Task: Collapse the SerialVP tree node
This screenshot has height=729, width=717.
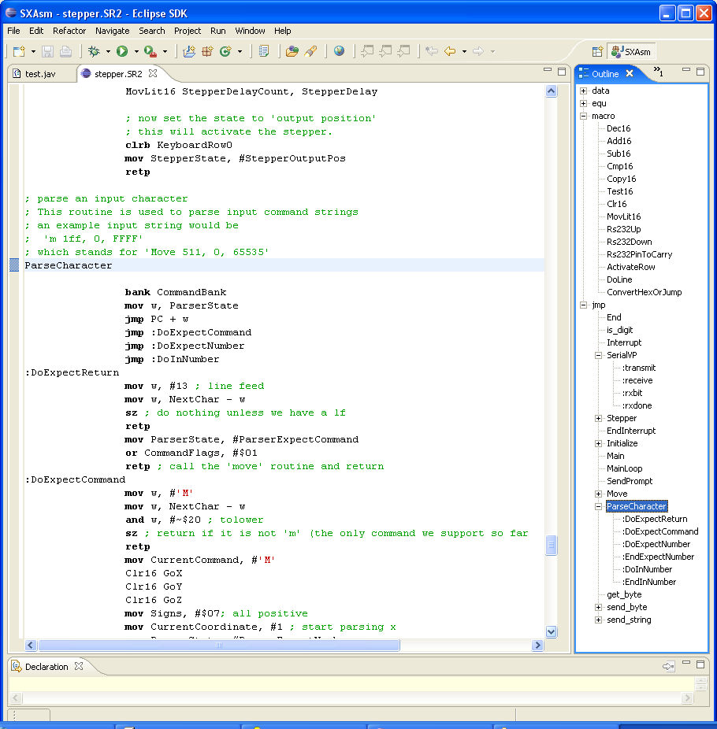Action: [598, 355]
